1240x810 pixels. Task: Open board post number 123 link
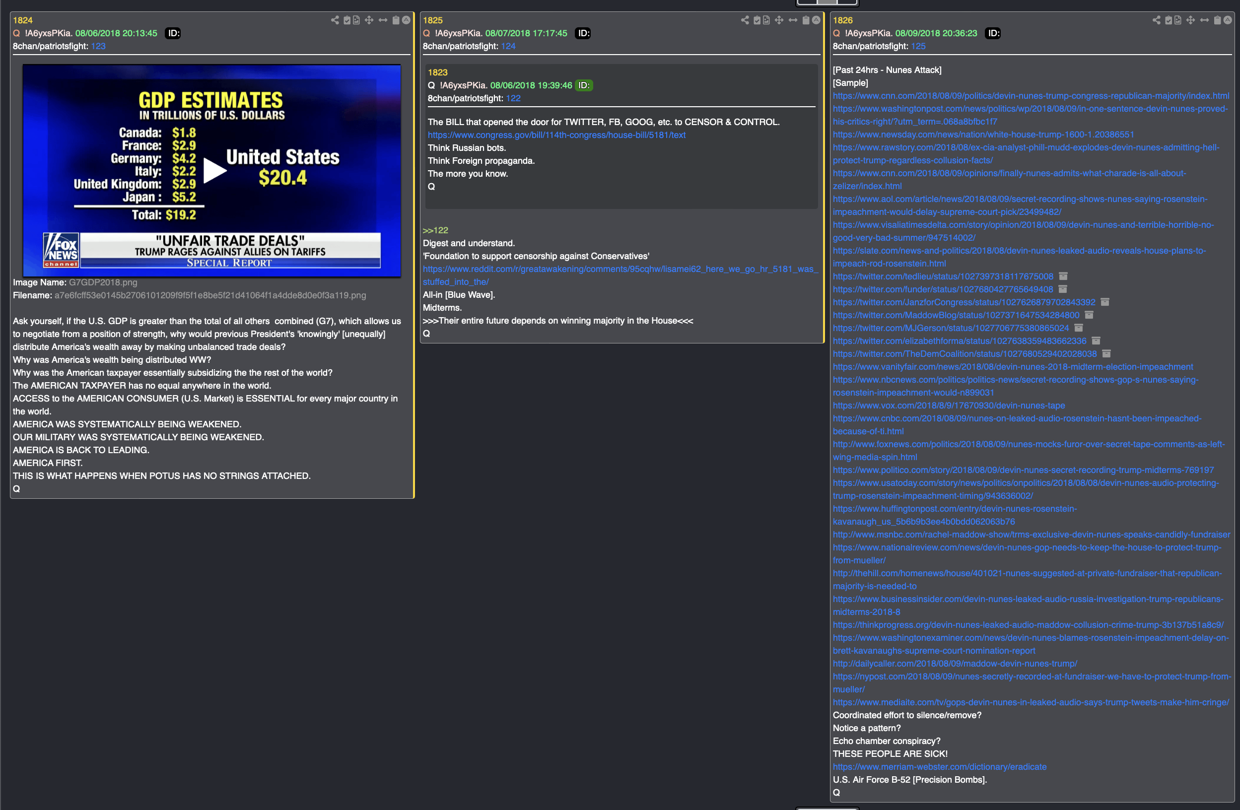(x=98, y=46)
